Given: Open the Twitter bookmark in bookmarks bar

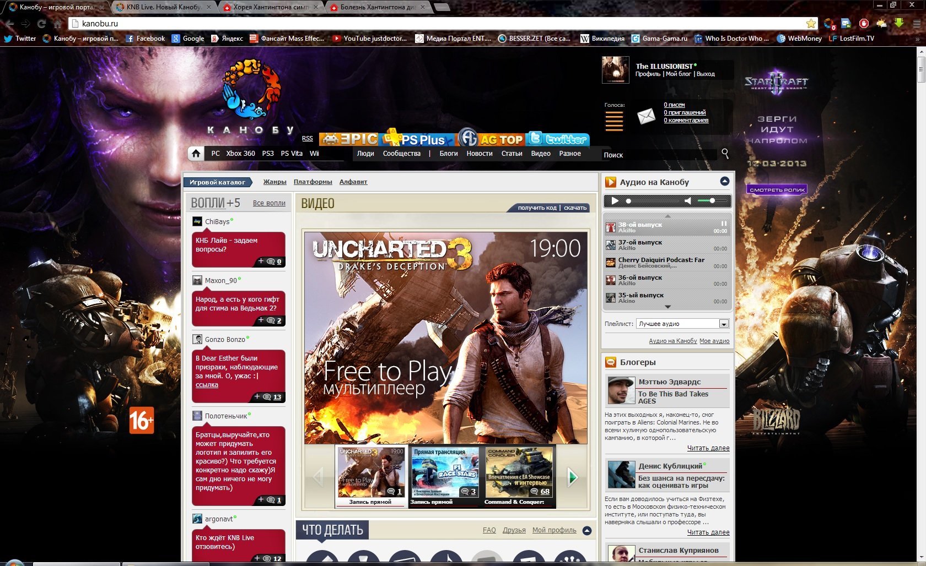Looking at the screenshot, I should point(20,39).
